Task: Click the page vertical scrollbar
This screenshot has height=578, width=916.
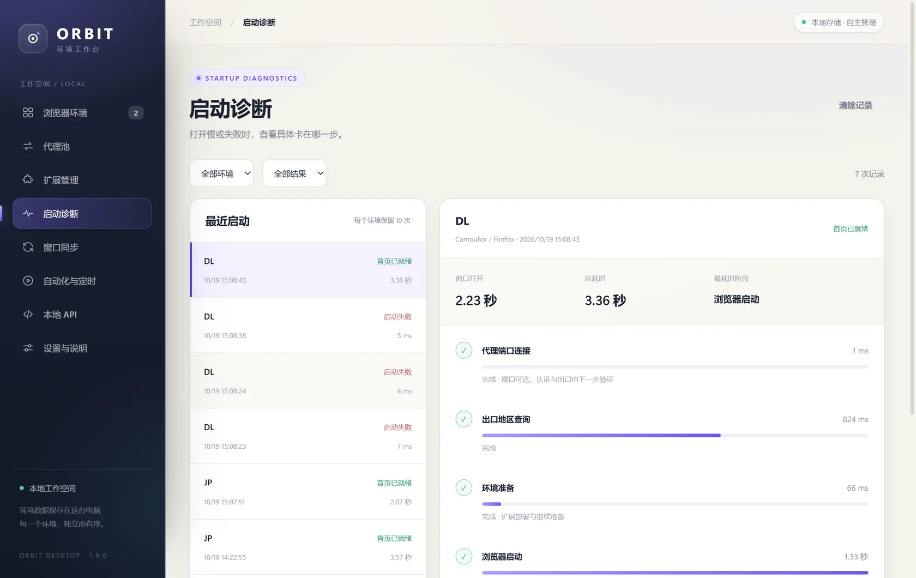Action: click(912, 207)
